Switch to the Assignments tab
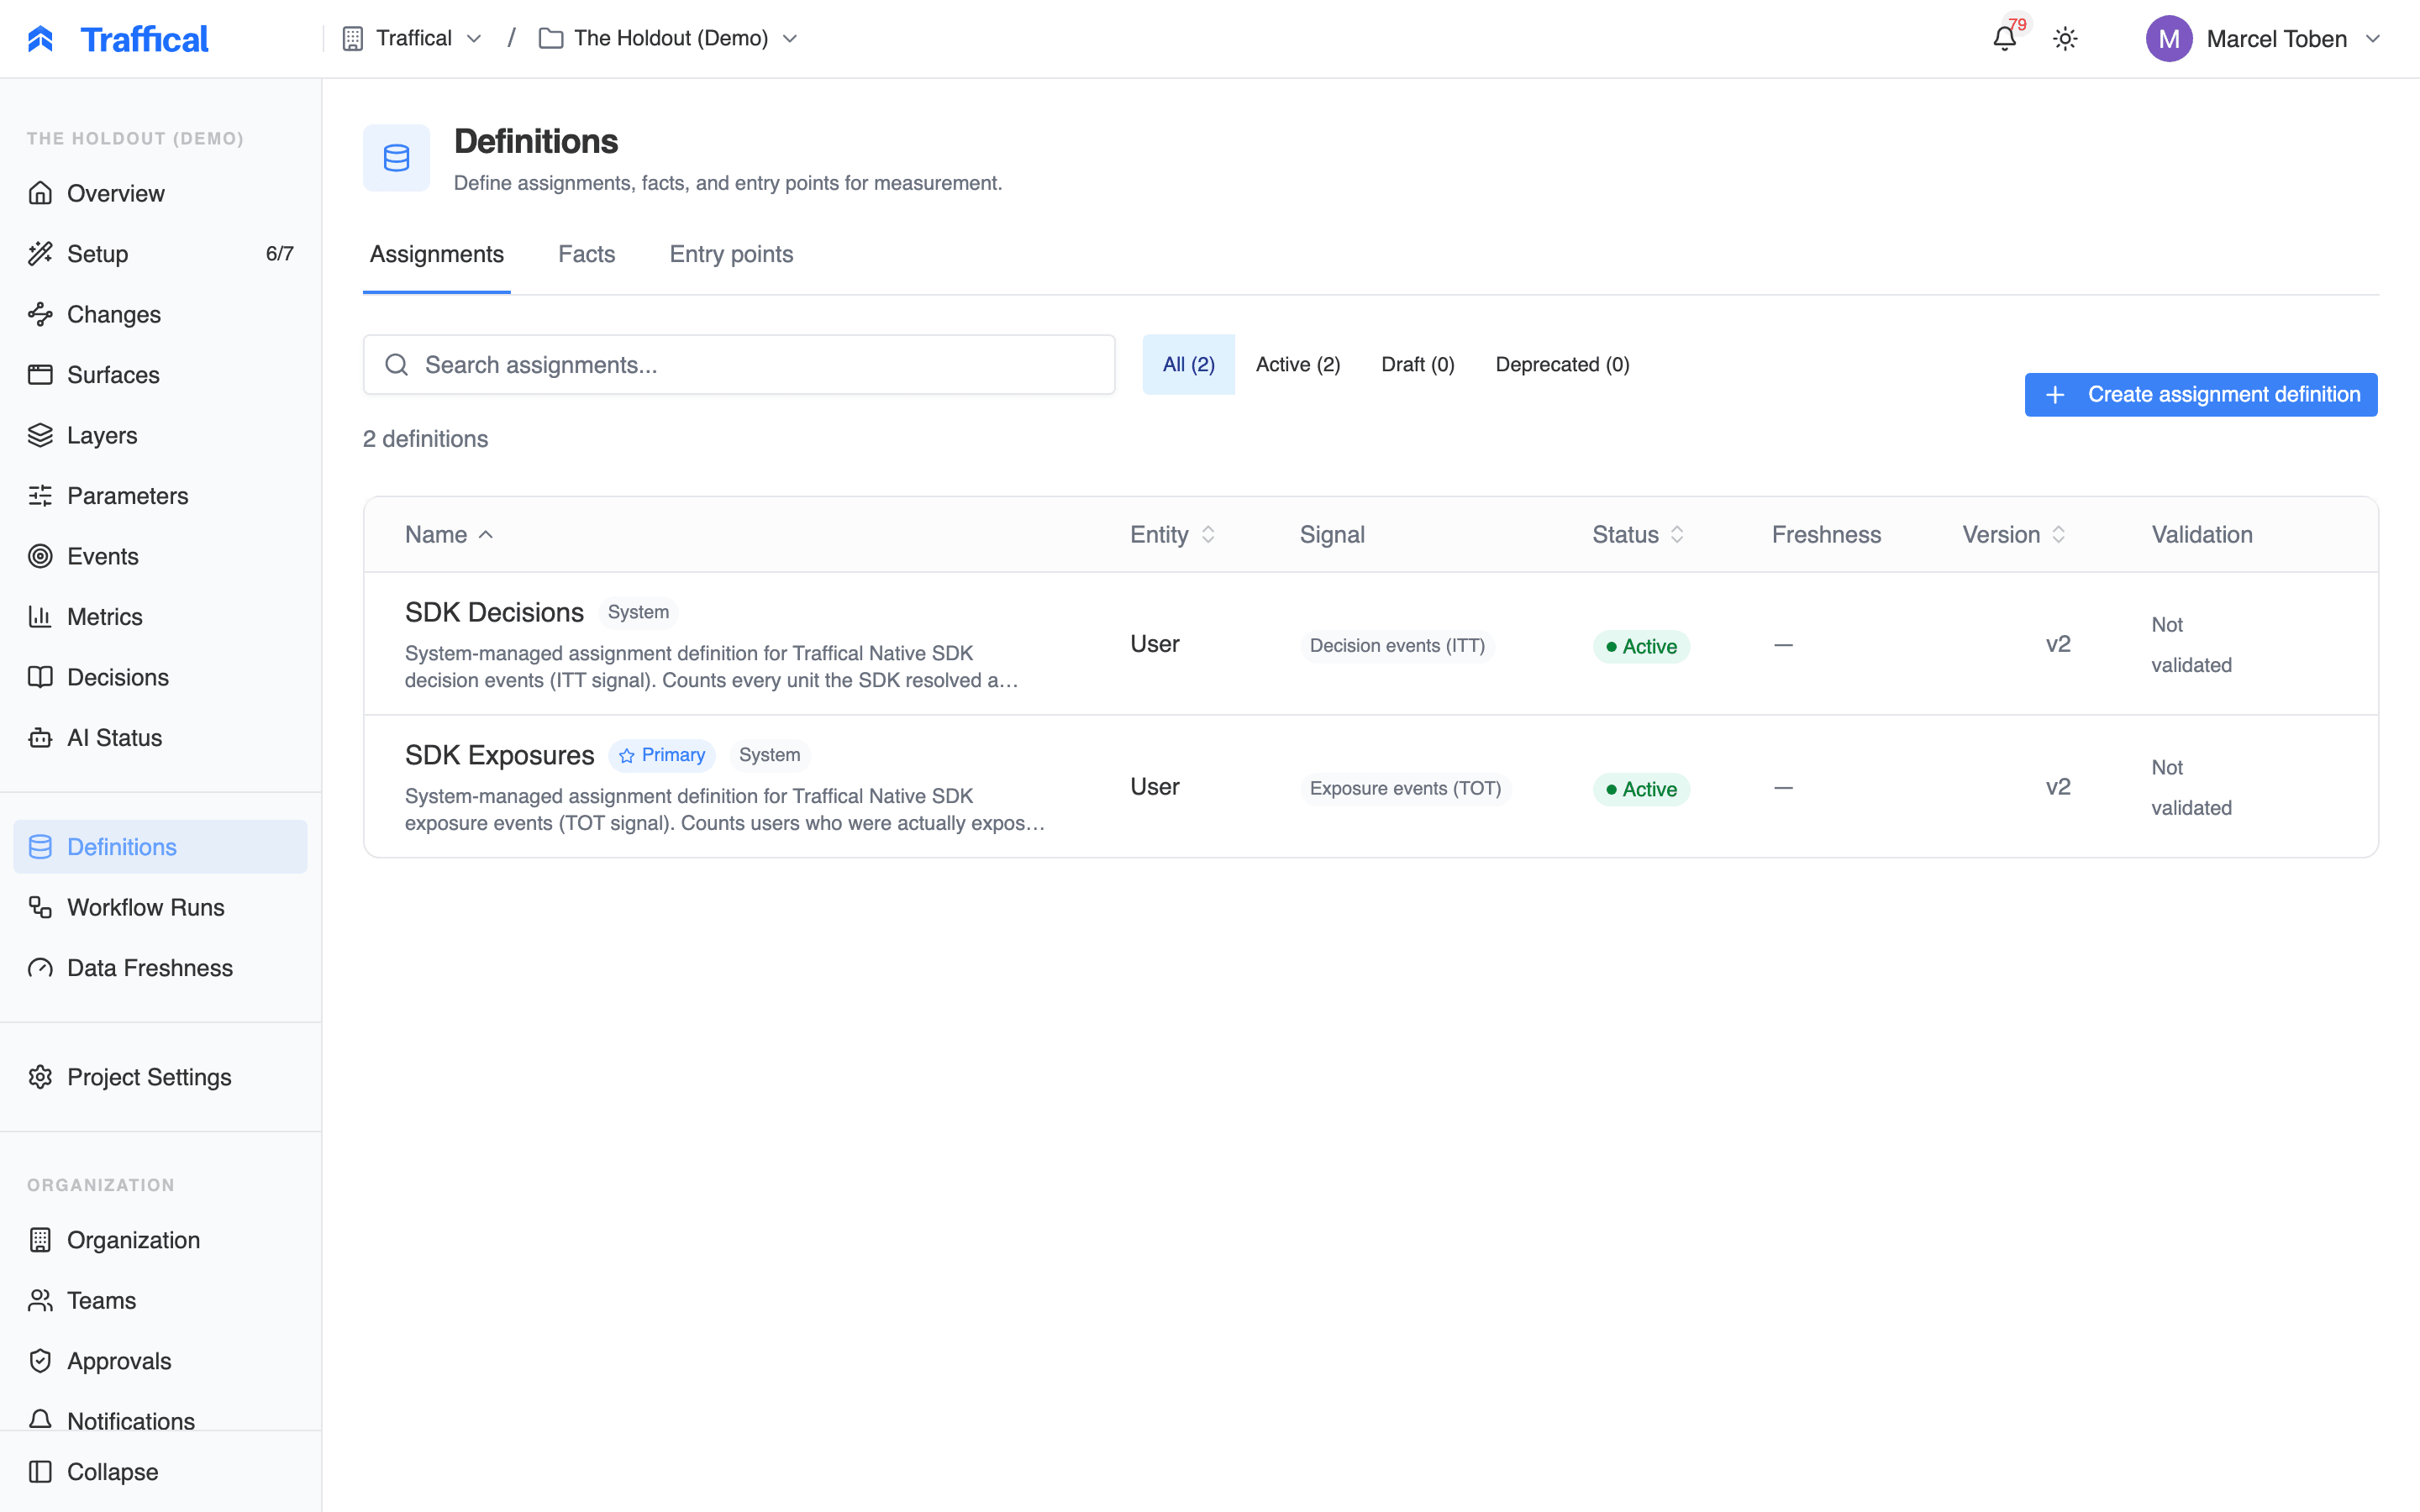The image size is (2420, 1512). [x=437, y=254]
